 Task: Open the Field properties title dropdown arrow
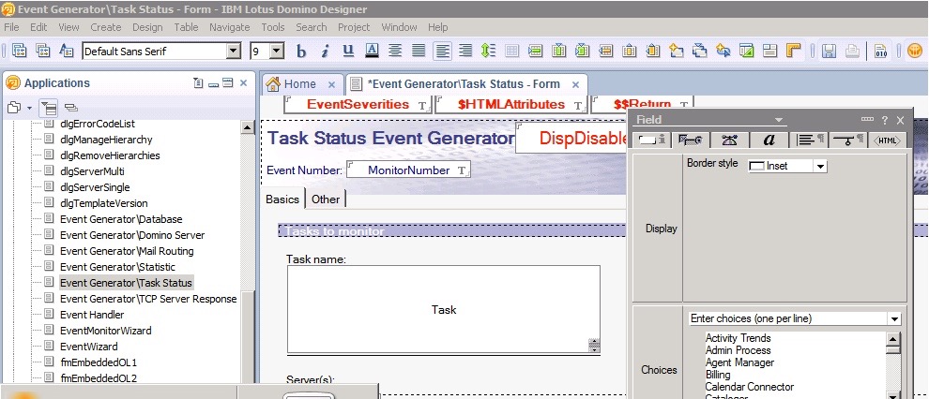pyautogui.click(x=779, y=120)
